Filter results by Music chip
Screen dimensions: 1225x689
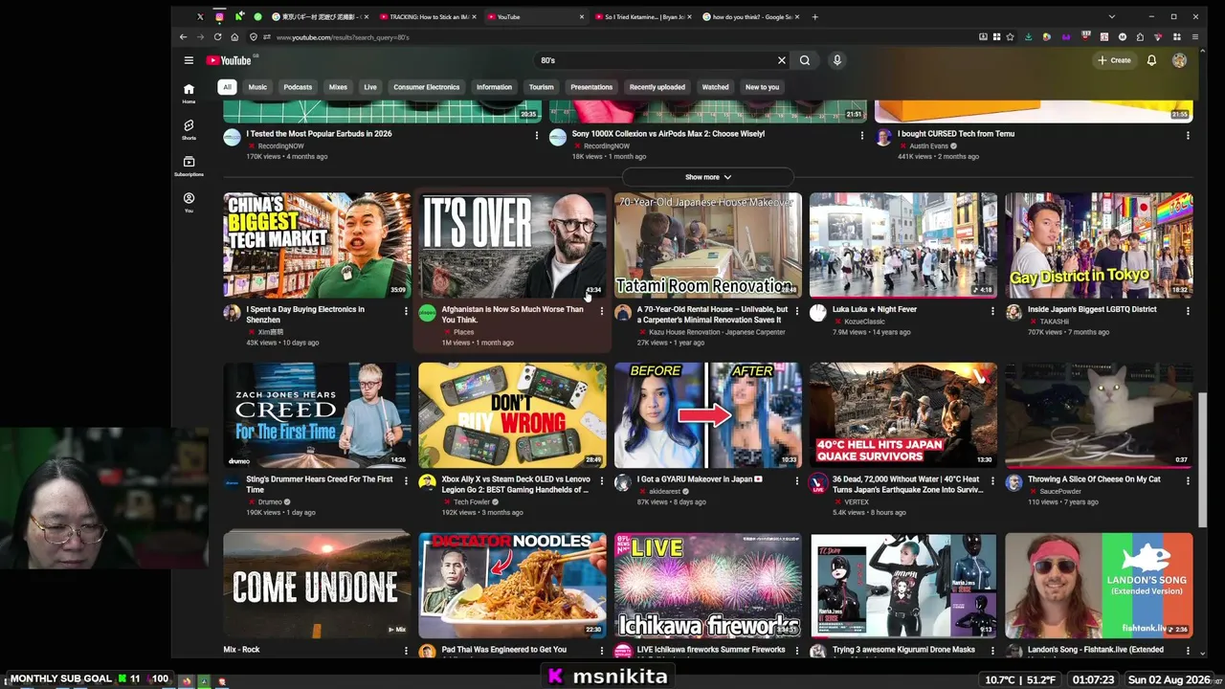coord(257,87)
